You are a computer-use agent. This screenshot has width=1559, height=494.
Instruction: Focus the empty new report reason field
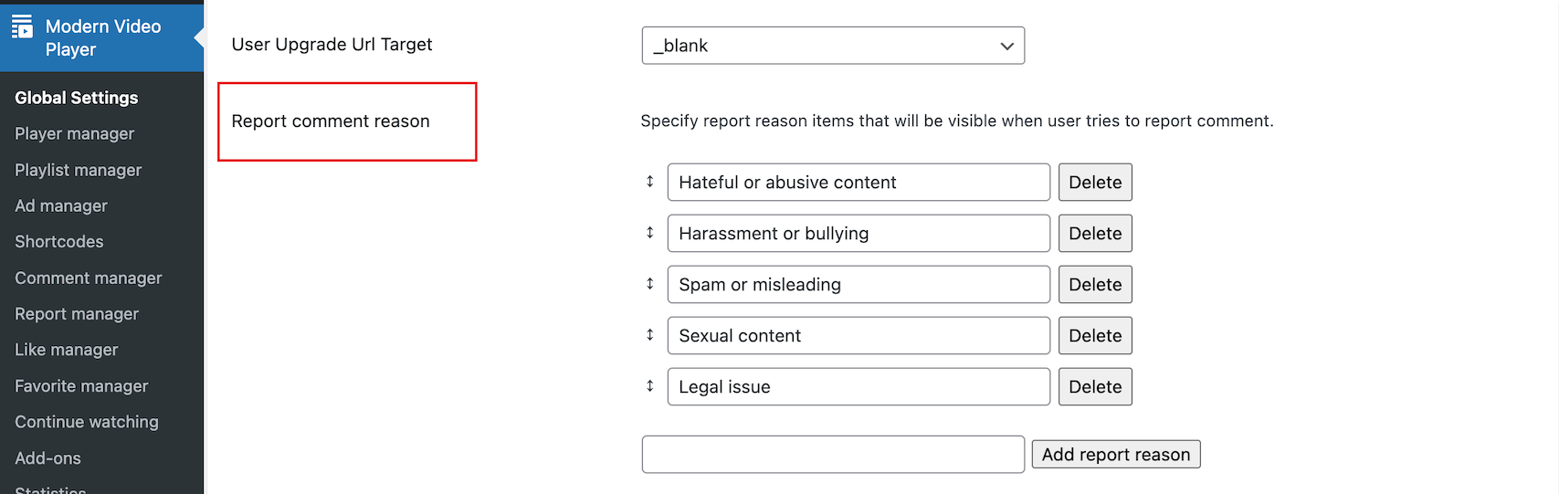[x=833, y=455]
